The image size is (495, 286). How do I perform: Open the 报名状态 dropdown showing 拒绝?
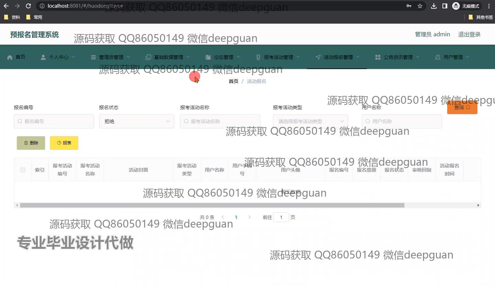pyautogui.click(x=136, y=121)
